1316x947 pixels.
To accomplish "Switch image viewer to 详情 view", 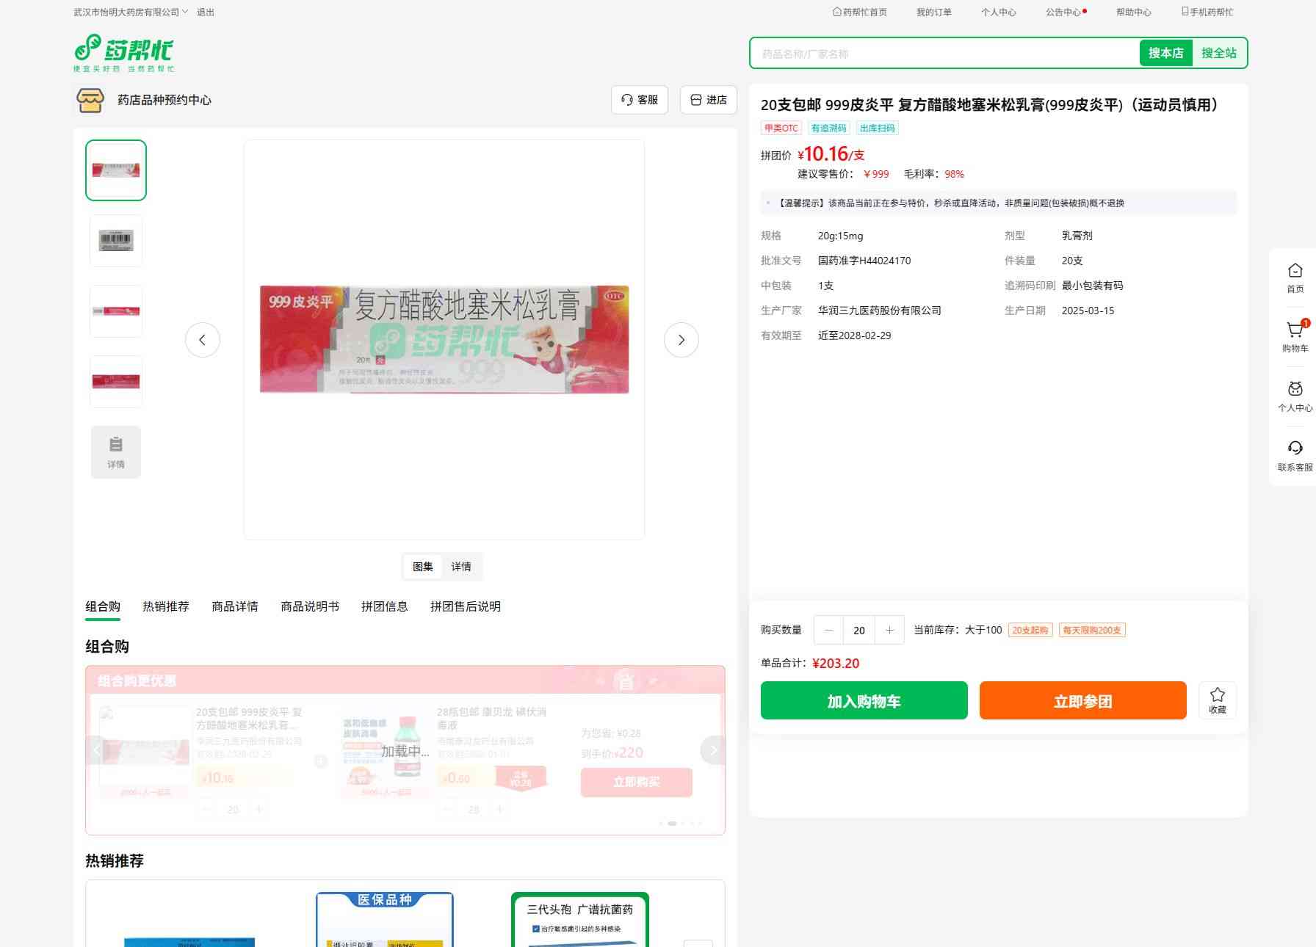I will click(x=461, y=567).
